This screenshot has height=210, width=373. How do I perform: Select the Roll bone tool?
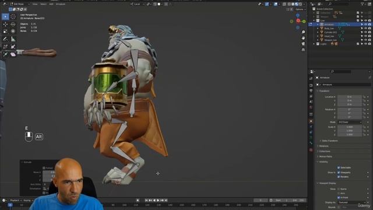coord(5,47)
